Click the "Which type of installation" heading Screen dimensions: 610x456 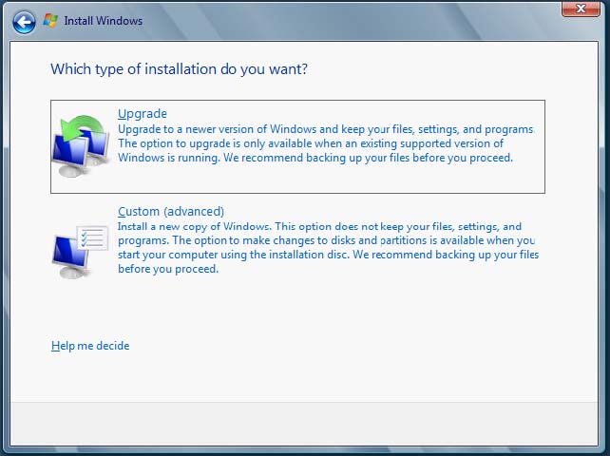click(179, 68)
